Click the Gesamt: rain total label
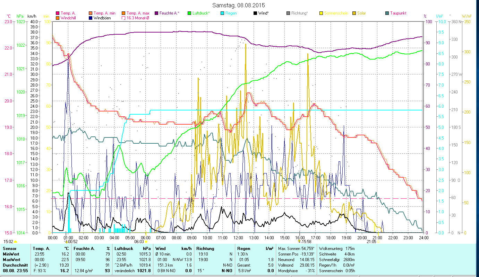479x277 pixels. (244, 265)
